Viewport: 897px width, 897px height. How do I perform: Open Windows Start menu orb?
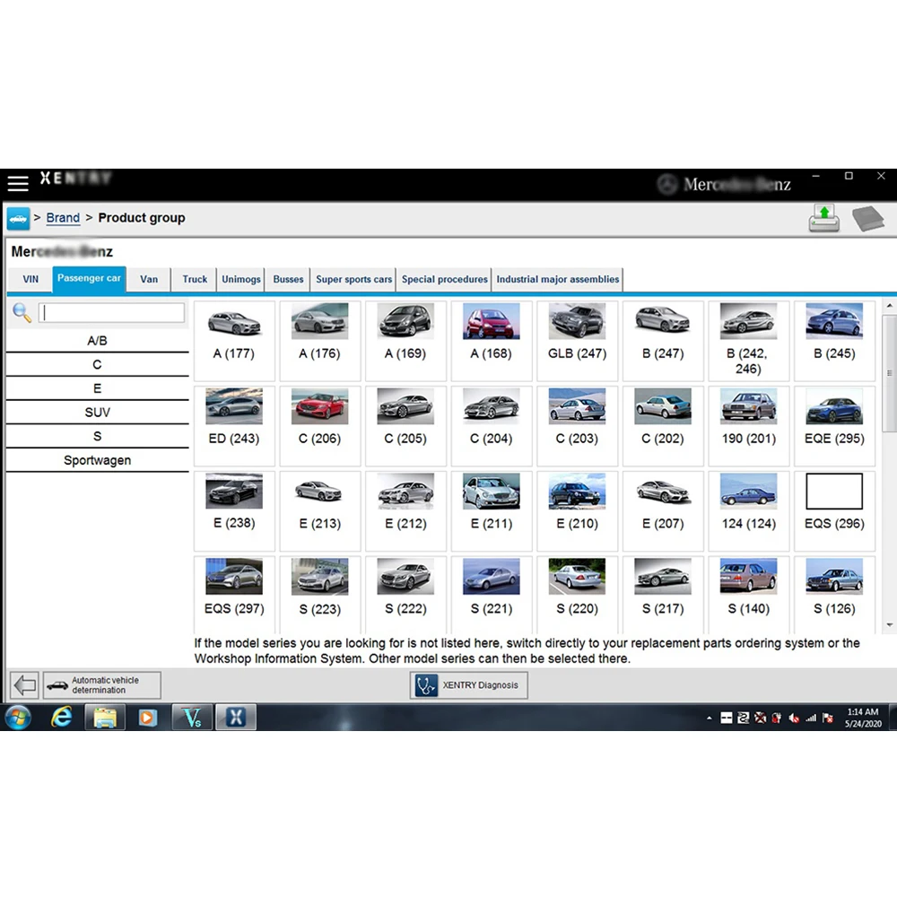click(x=18, y=718)
